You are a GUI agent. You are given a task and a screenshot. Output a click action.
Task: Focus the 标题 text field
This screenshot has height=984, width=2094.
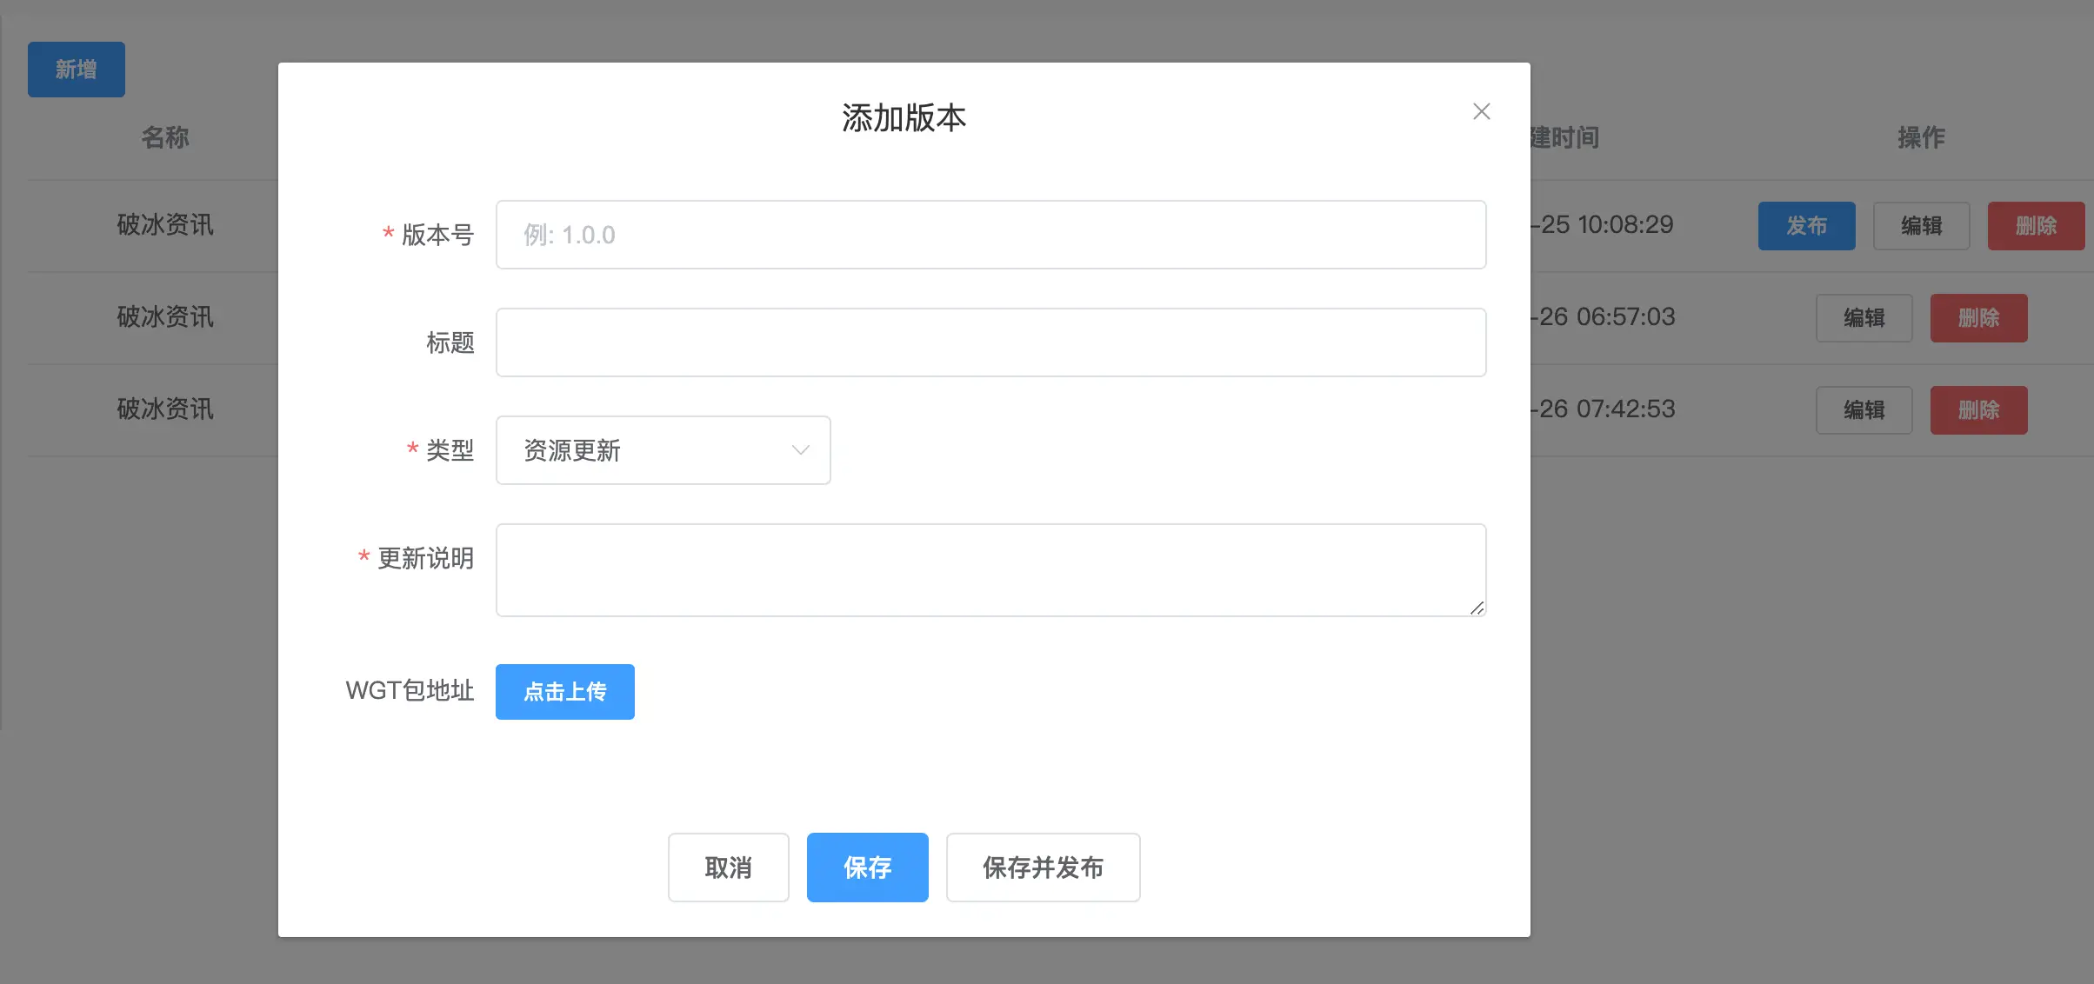990,342
